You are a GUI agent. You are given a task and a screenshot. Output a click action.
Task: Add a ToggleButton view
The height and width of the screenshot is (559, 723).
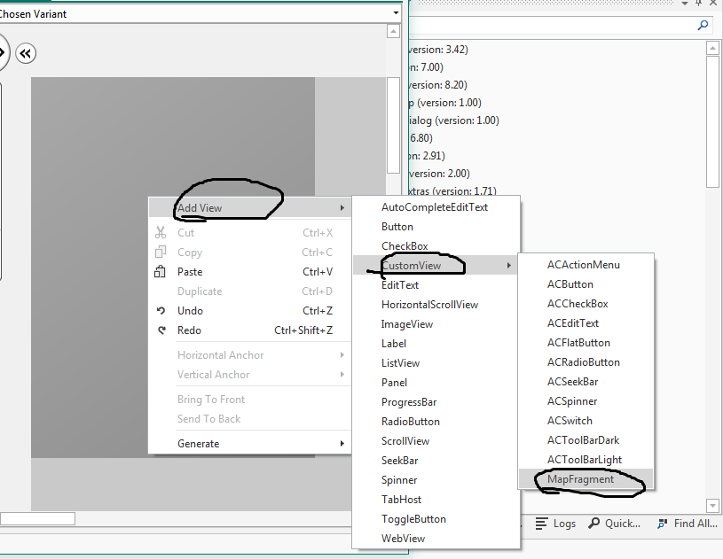(413, 519)
